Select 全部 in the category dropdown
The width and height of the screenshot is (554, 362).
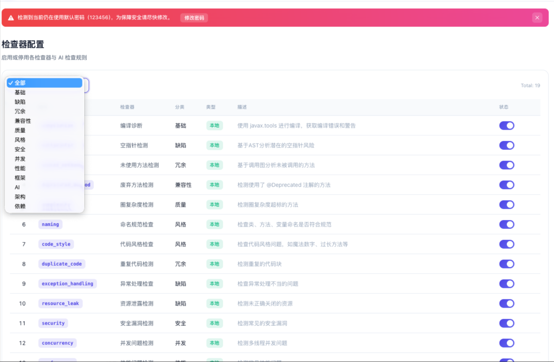(45, 83)
